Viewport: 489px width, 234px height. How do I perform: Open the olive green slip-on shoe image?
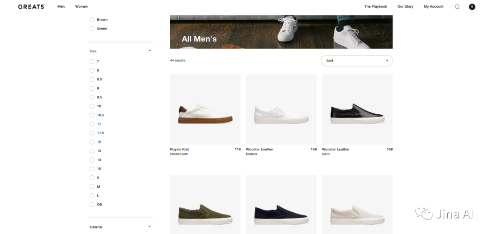pos(205,205)
